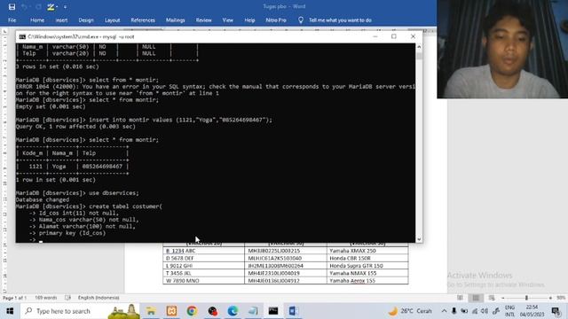
Task: Switch to Web Layout view icon
Action: [492, 298]
